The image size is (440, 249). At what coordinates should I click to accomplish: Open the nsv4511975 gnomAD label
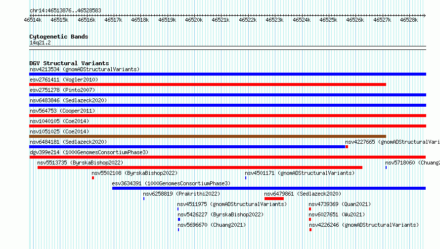coord(232,204)
